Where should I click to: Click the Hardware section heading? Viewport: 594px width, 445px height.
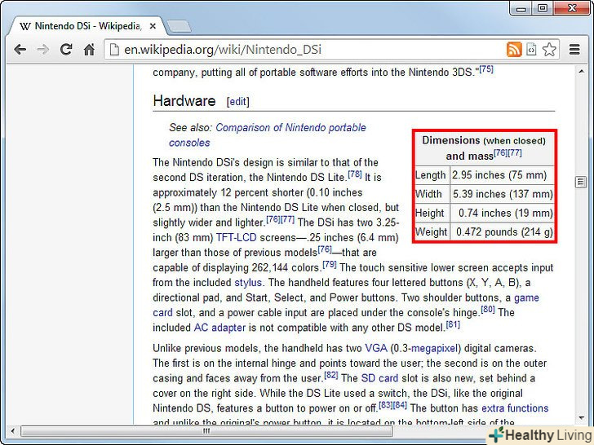184,101
